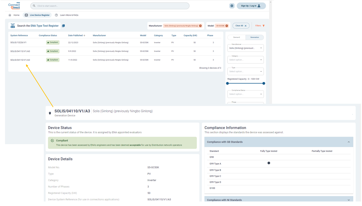Open Learn More & FAQs
This screenshot has width=362, height=206.
tap(67, 15)
